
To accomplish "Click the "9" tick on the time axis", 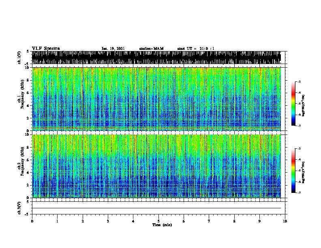I will coord(259,221).
